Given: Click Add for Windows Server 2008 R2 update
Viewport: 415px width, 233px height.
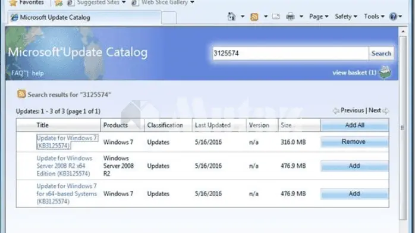Looking at the screenshot, I should [x=354, y=166].
